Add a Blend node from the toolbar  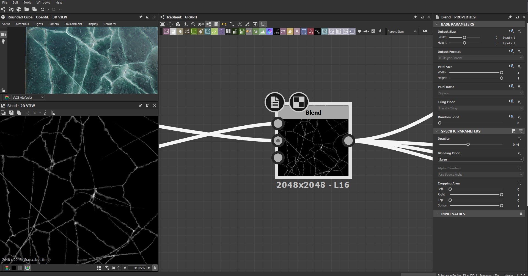point(173,31)
